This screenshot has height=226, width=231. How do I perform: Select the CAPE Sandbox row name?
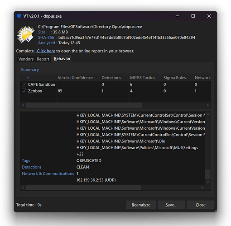pyautogui.click(x=42, y=85)
